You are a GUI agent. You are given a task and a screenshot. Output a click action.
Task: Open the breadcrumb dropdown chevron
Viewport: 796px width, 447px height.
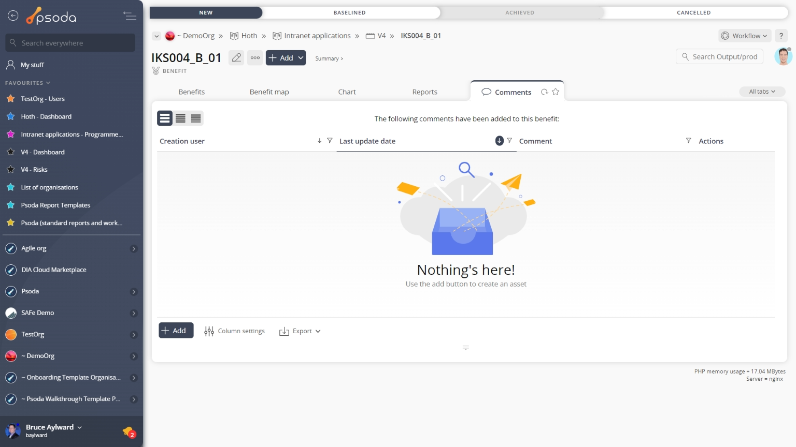click(x=157, y=36)
